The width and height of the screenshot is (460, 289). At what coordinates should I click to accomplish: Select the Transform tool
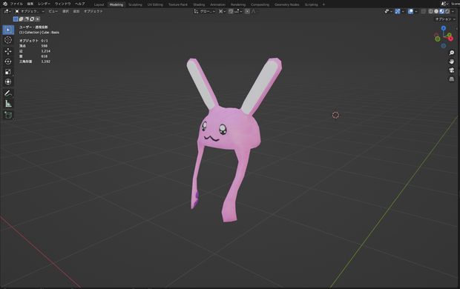pyautogui.click(x=8, y=82)
